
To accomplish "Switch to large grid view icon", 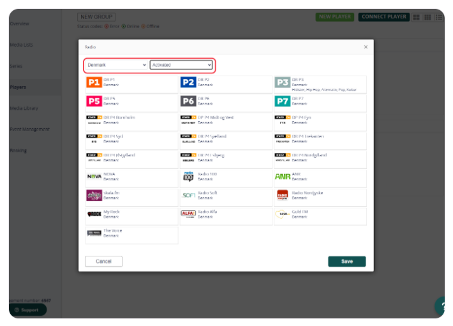I will click(x=416, y=17).
